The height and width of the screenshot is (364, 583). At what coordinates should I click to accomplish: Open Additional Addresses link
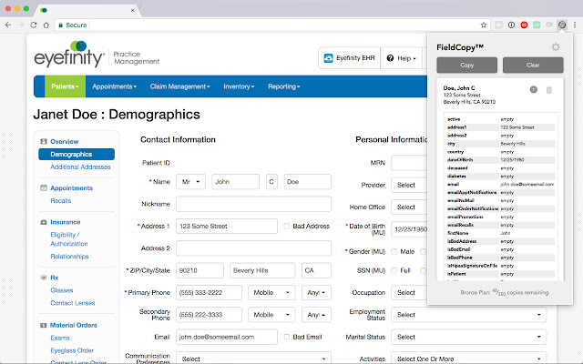pyautogui.click(x=80, y=167)
